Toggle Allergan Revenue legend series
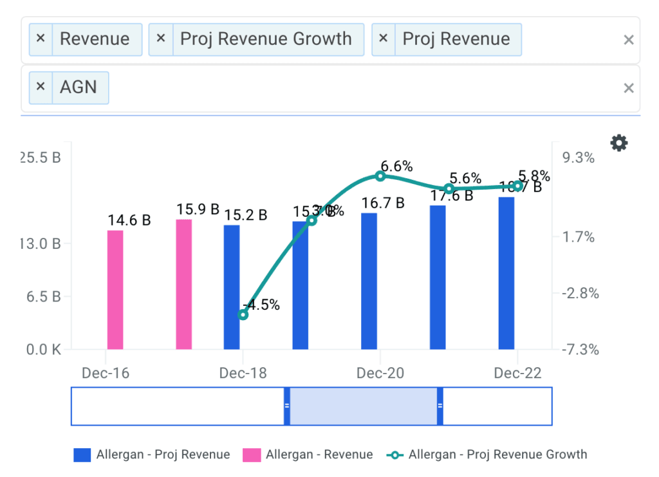 point(308,455)
